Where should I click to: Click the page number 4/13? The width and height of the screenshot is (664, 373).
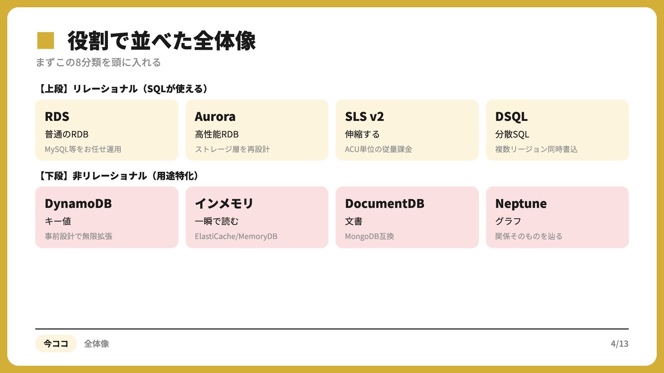pos(620,344)
